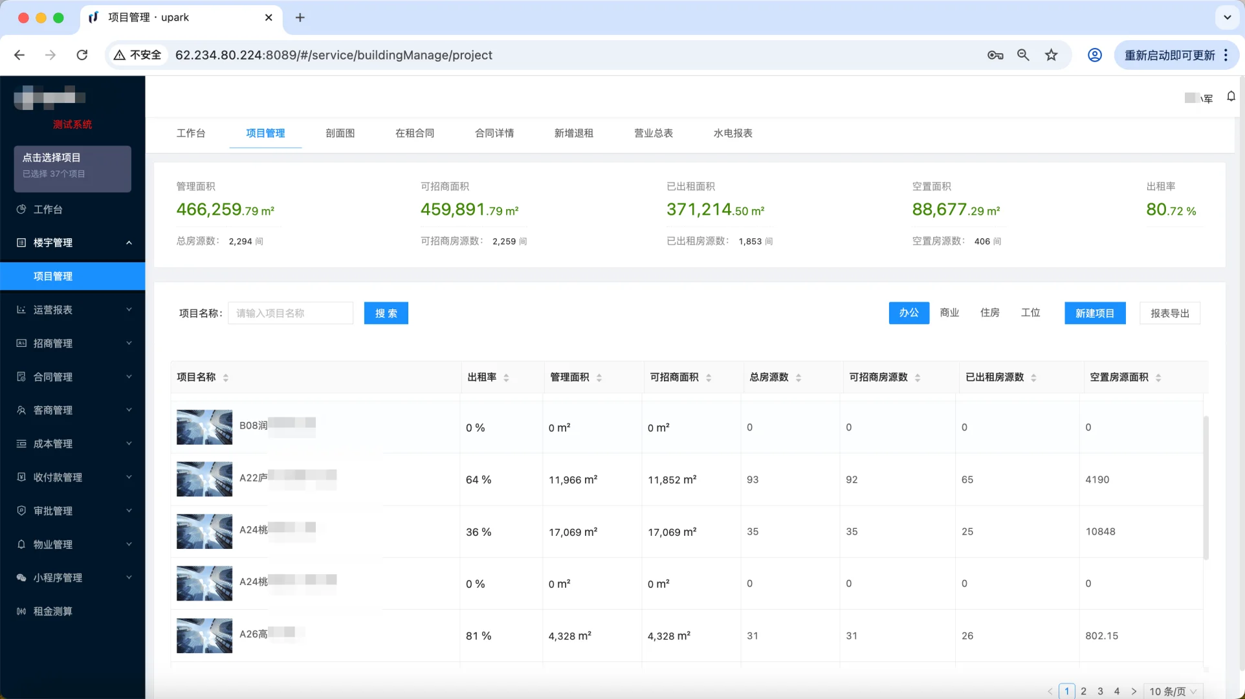Enable the 工位 filter

click(x=1030, y=313)
